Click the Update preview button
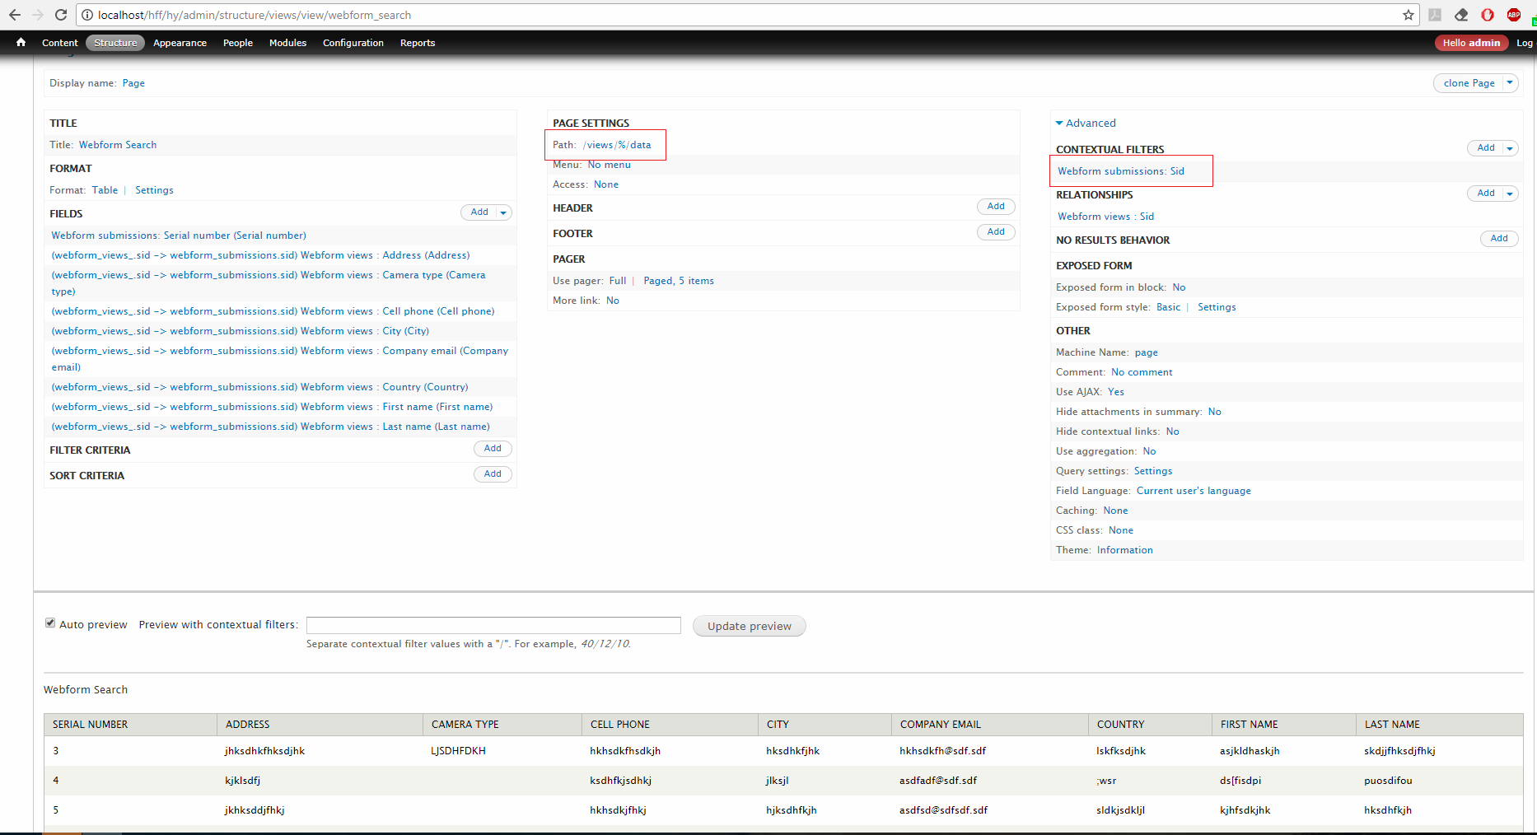The width and height of the screenshot is (1537, 835). point(750,626)
